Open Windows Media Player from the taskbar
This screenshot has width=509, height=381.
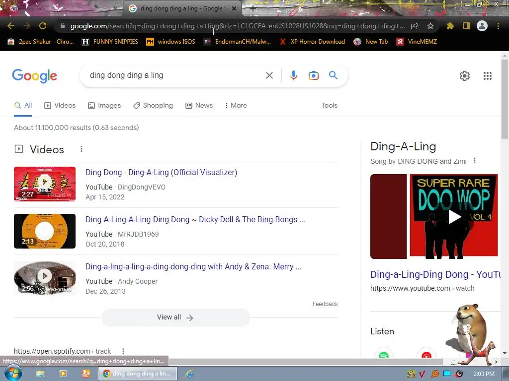click(x=63, y=374)
